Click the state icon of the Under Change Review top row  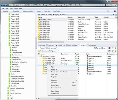(x=87, y=56)
